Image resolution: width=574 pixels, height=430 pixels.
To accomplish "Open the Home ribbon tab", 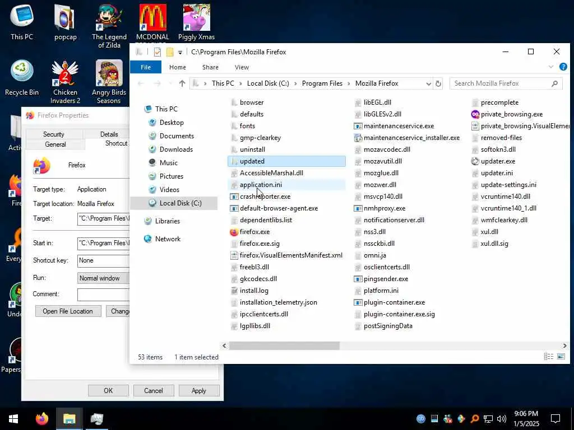I will [178, 67].
